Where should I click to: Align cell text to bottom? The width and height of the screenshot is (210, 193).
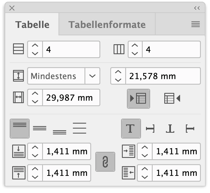click(60, 132)
